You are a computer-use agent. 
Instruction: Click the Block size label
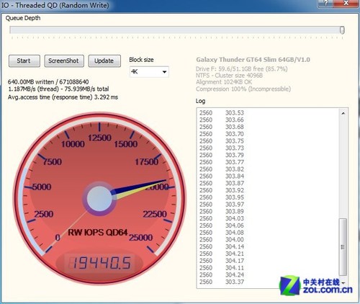pyautogui.click(x=141, y=60)
